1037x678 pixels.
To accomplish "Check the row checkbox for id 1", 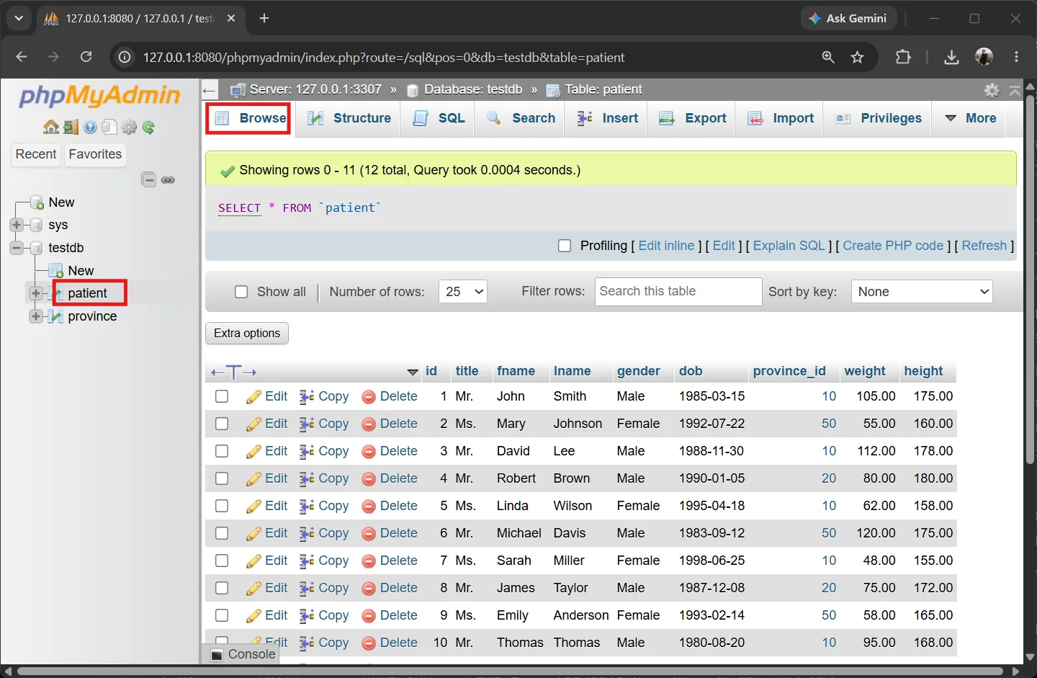I will click(x=222, y=396).
